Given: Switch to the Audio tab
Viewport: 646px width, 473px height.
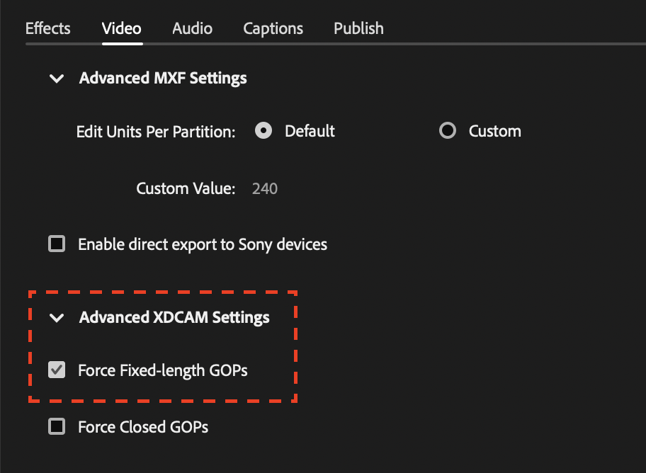Looking at the screenshot, I should 191,28.
